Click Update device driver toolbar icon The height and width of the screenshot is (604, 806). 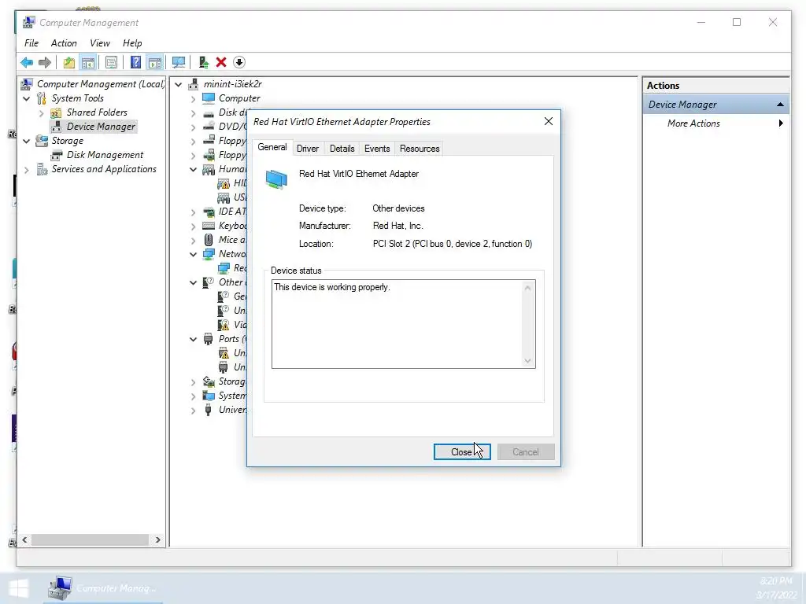click(x=204, y=63)
